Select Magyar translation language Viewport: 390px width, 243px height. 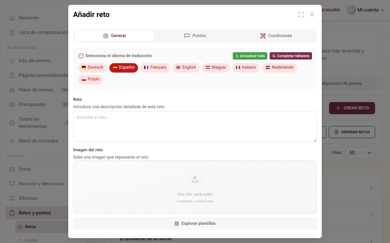[x=216, y=67]
